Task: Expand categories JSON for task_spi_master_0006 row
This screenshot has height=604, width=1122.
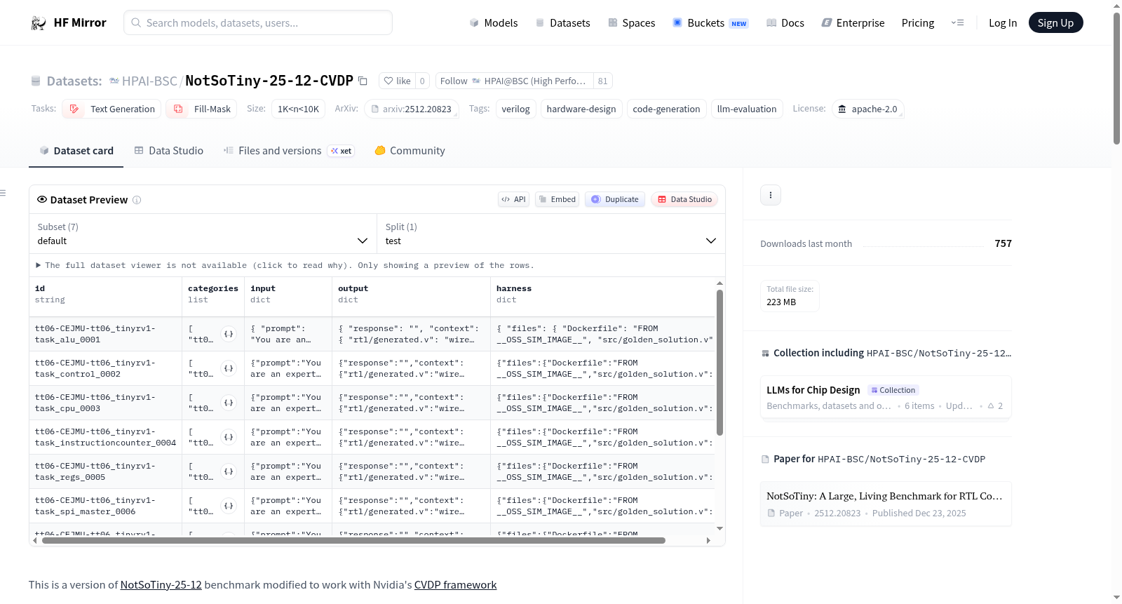Action: (x=229, y=506)
